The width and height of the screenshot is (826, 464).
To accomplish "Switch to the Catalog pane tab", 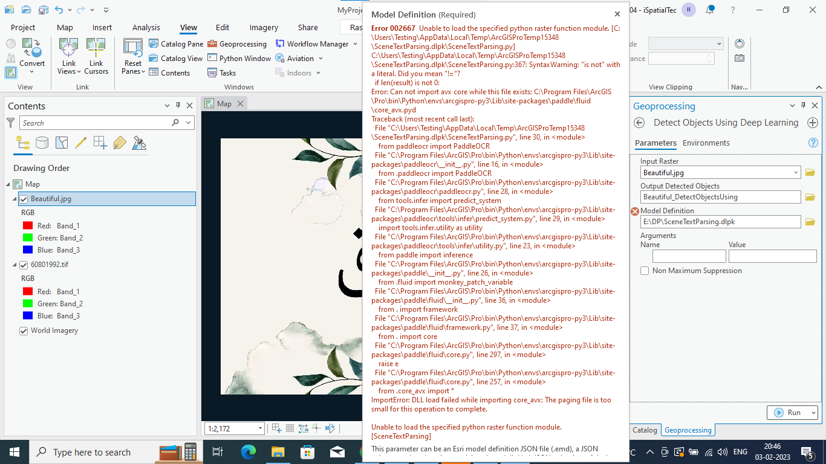I will click(645, 430).
